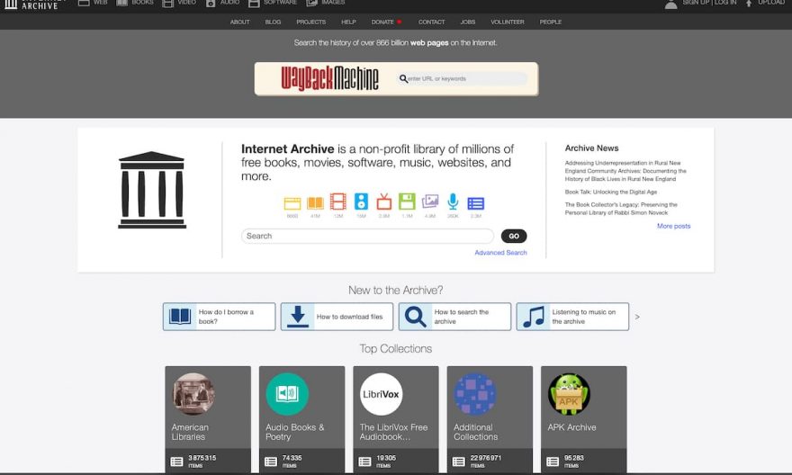Screen dimensions: 792x475
Task: Open the LibriVox Free Audiobook collection tile
Action: click(396, 418)
